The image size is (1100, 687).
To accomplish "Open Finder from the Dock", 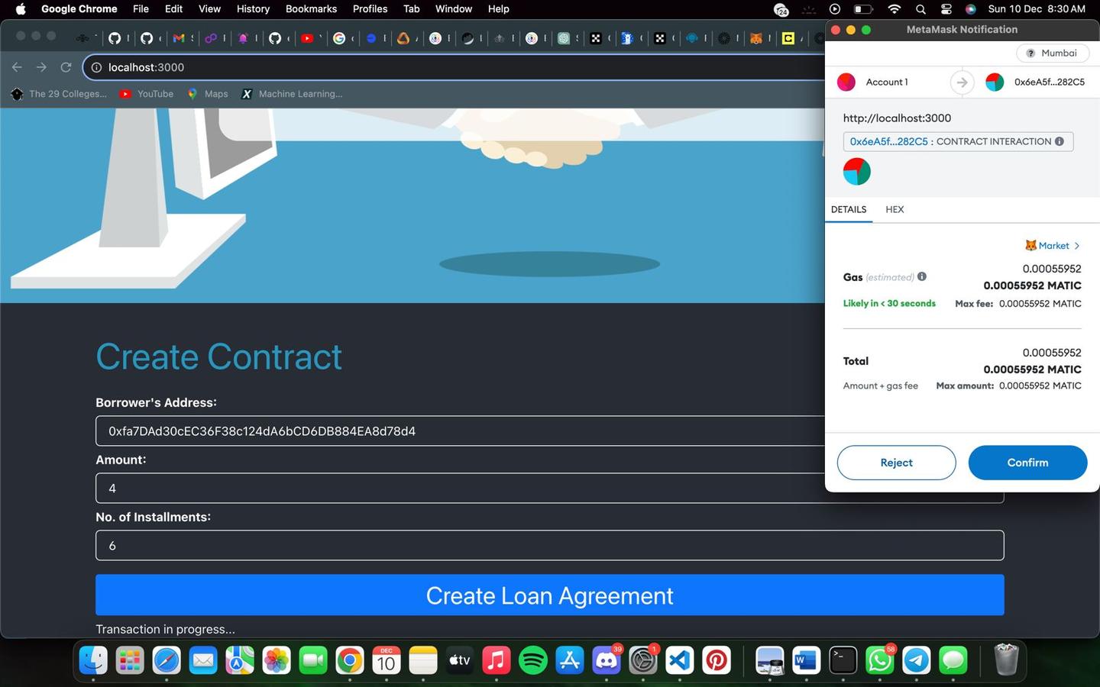I will (93, 660).
